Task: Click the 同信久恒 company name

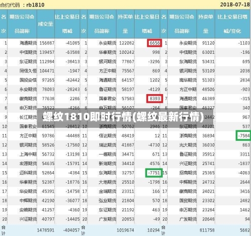Action: pos(28,71)
